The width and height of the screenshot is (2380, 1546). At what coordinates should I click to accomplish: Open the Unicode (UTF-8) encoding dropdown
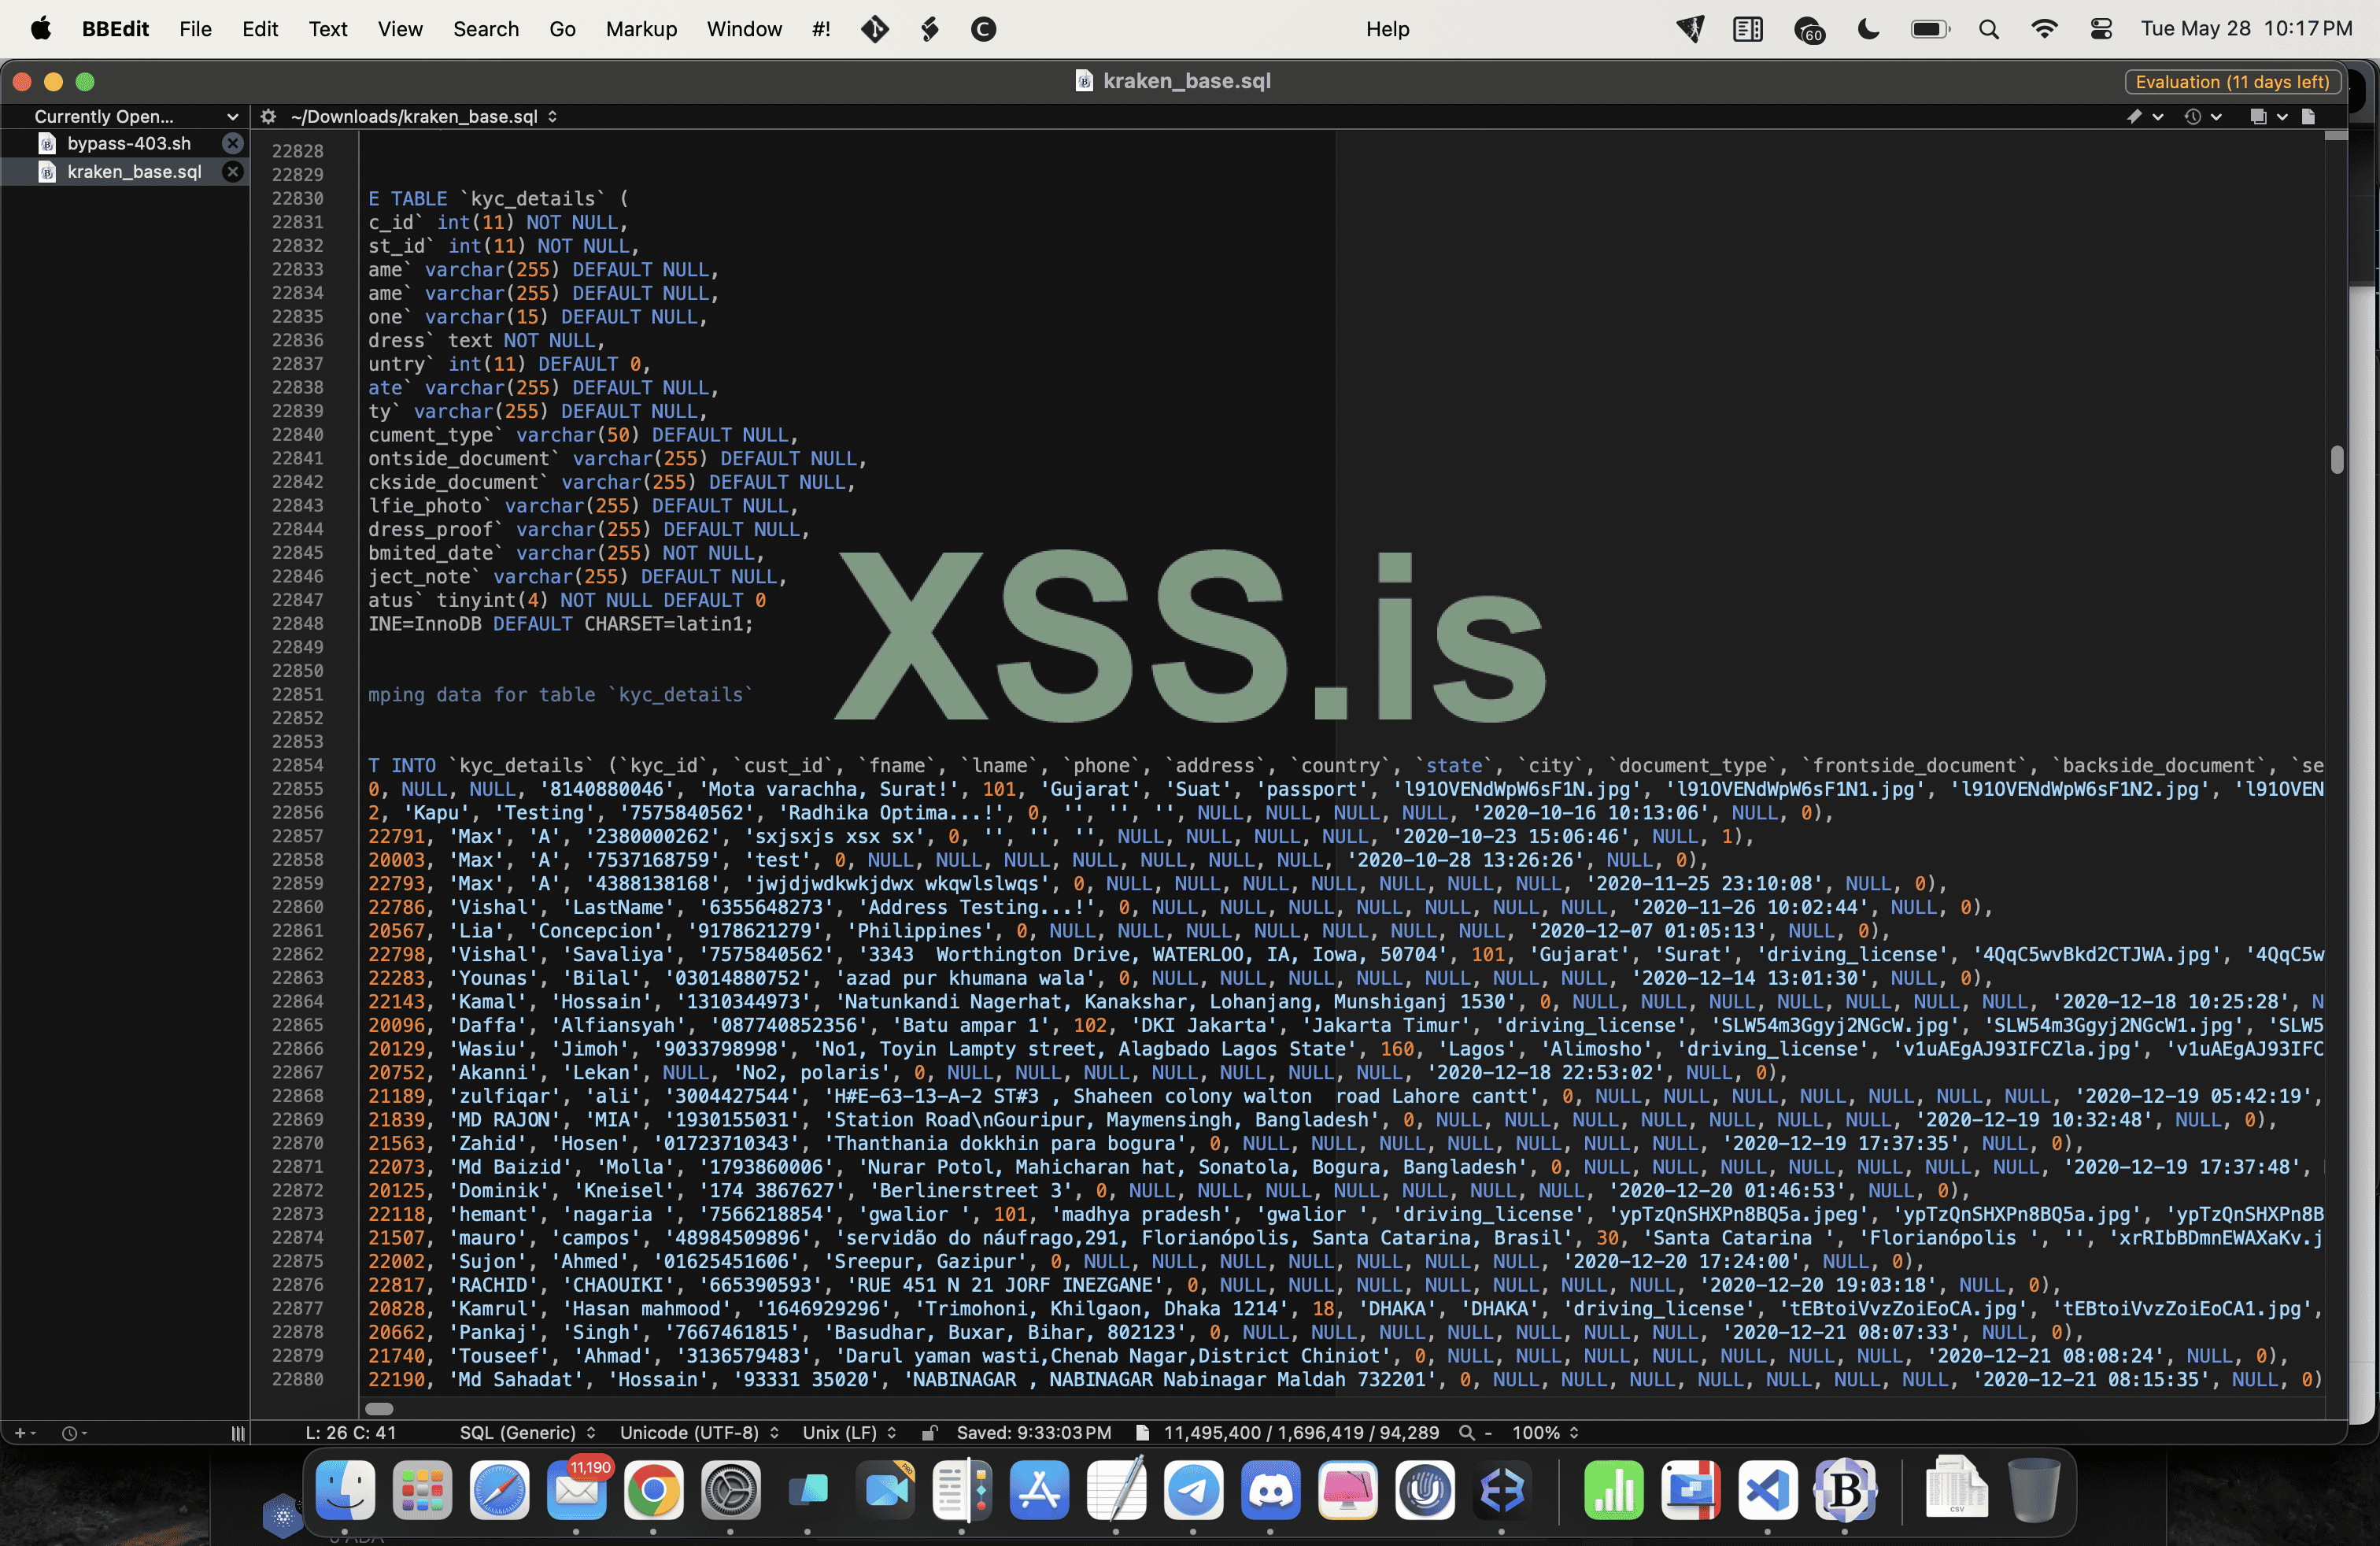[698, 1432]
